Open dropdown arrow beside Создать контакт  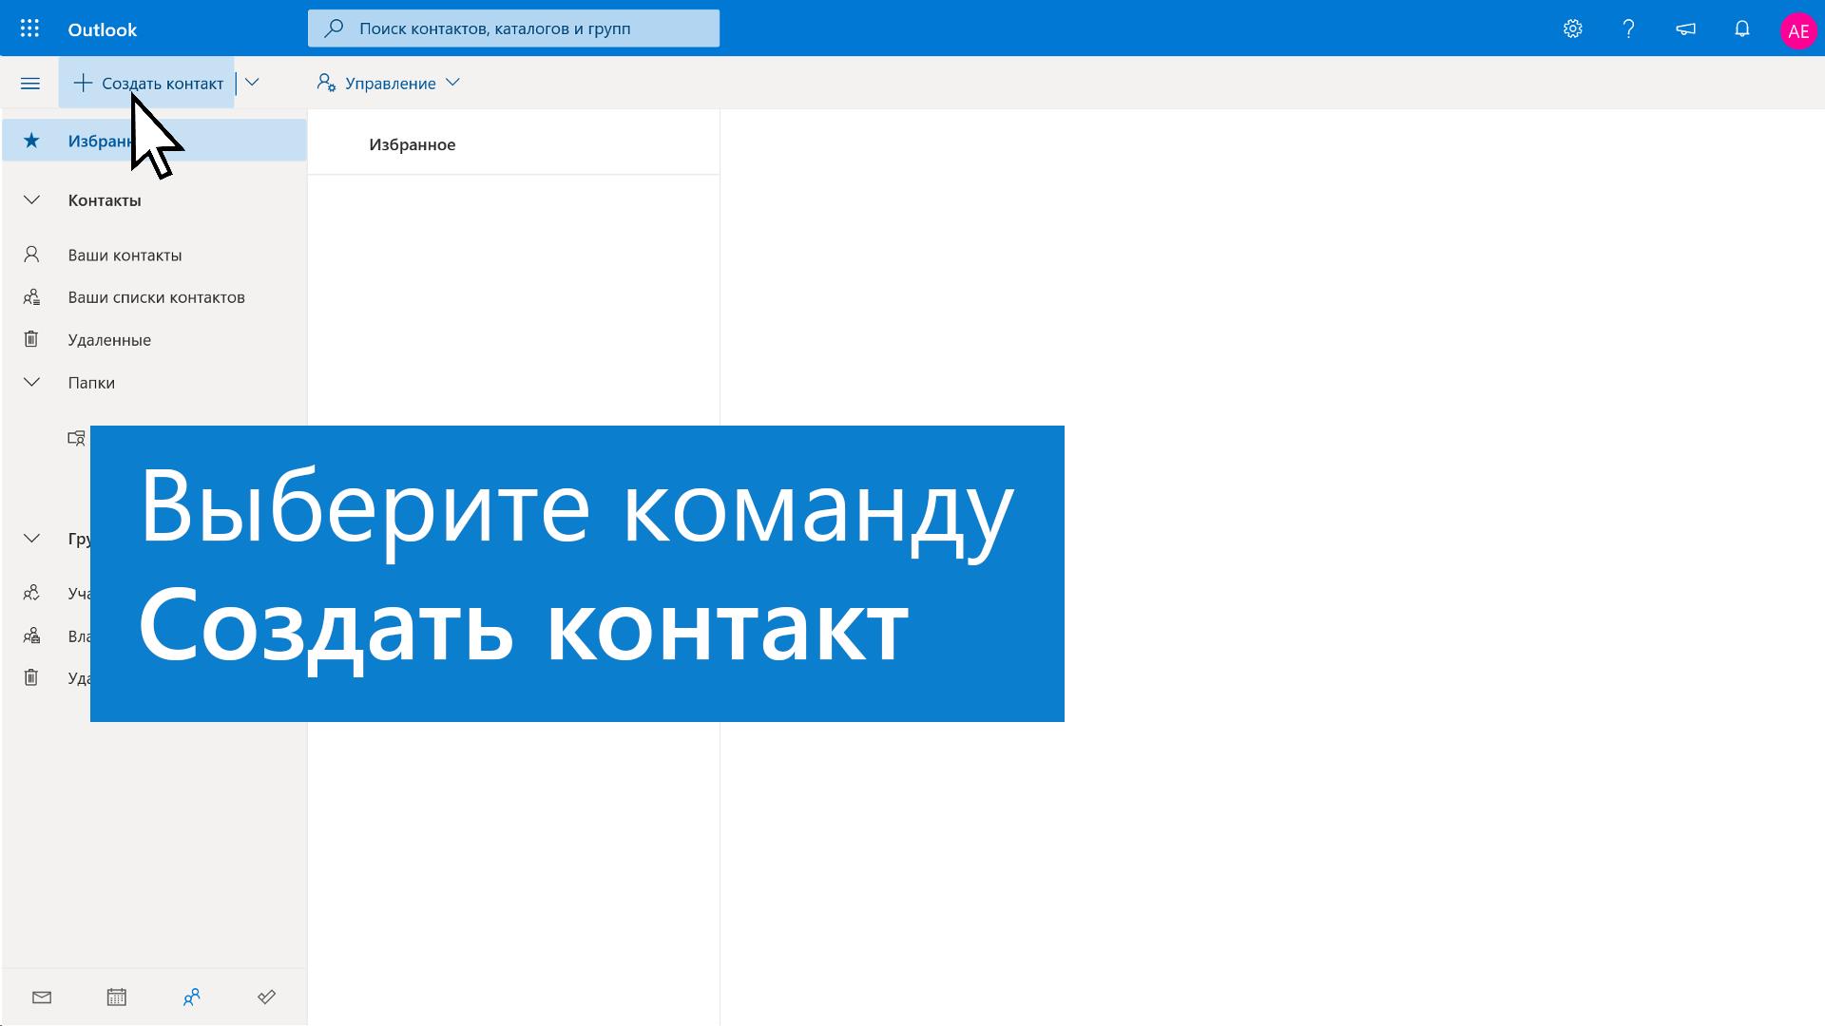[252, 83]
